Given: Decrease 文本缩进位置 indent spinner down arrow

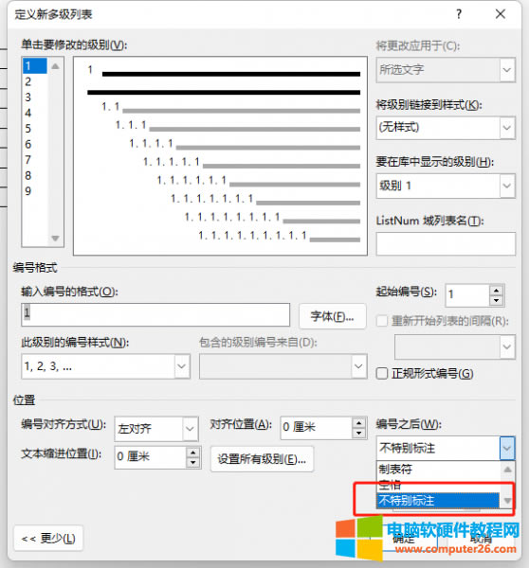Looking at the screenshot, I should (192, 463).
